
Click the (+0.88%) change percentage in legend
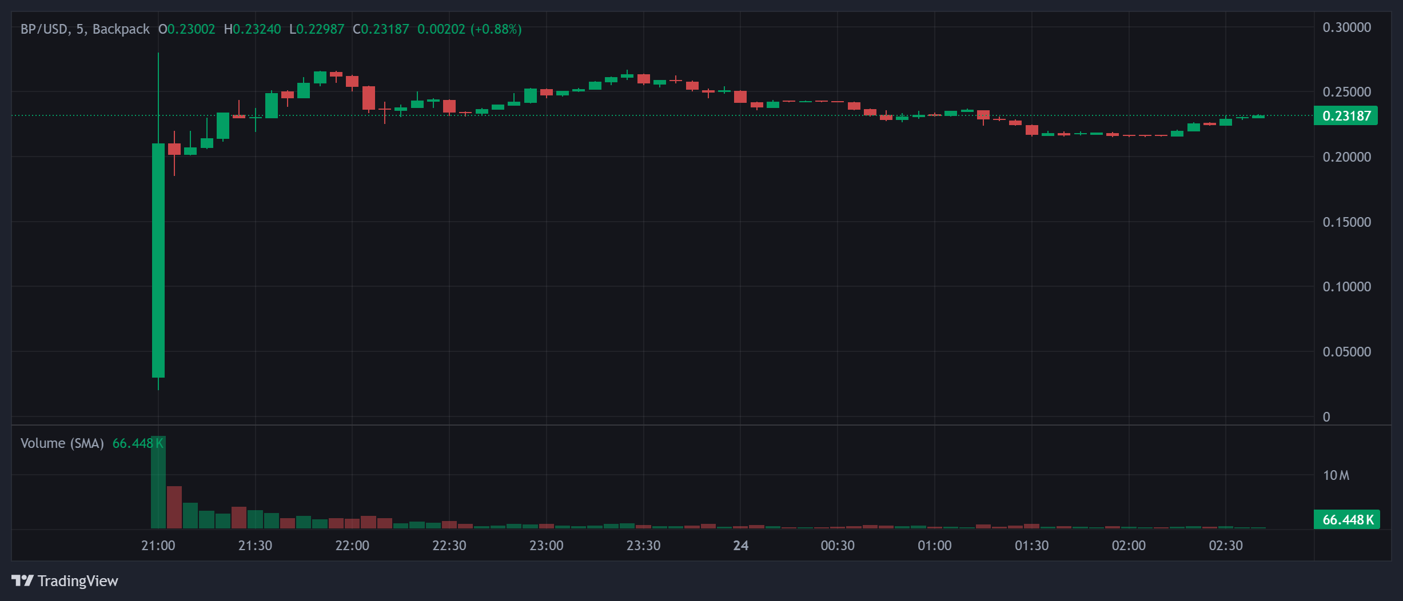(496, 29)
